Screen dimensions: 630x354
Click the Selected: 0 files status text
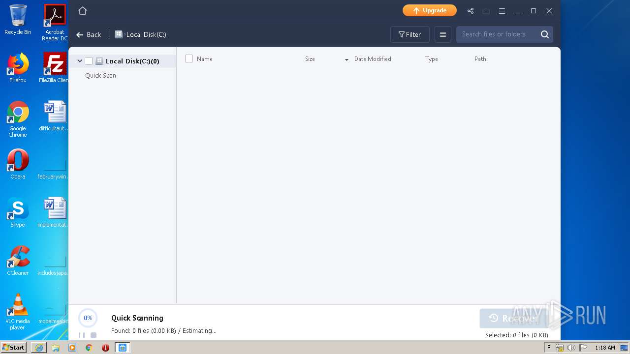pos(517,335)
